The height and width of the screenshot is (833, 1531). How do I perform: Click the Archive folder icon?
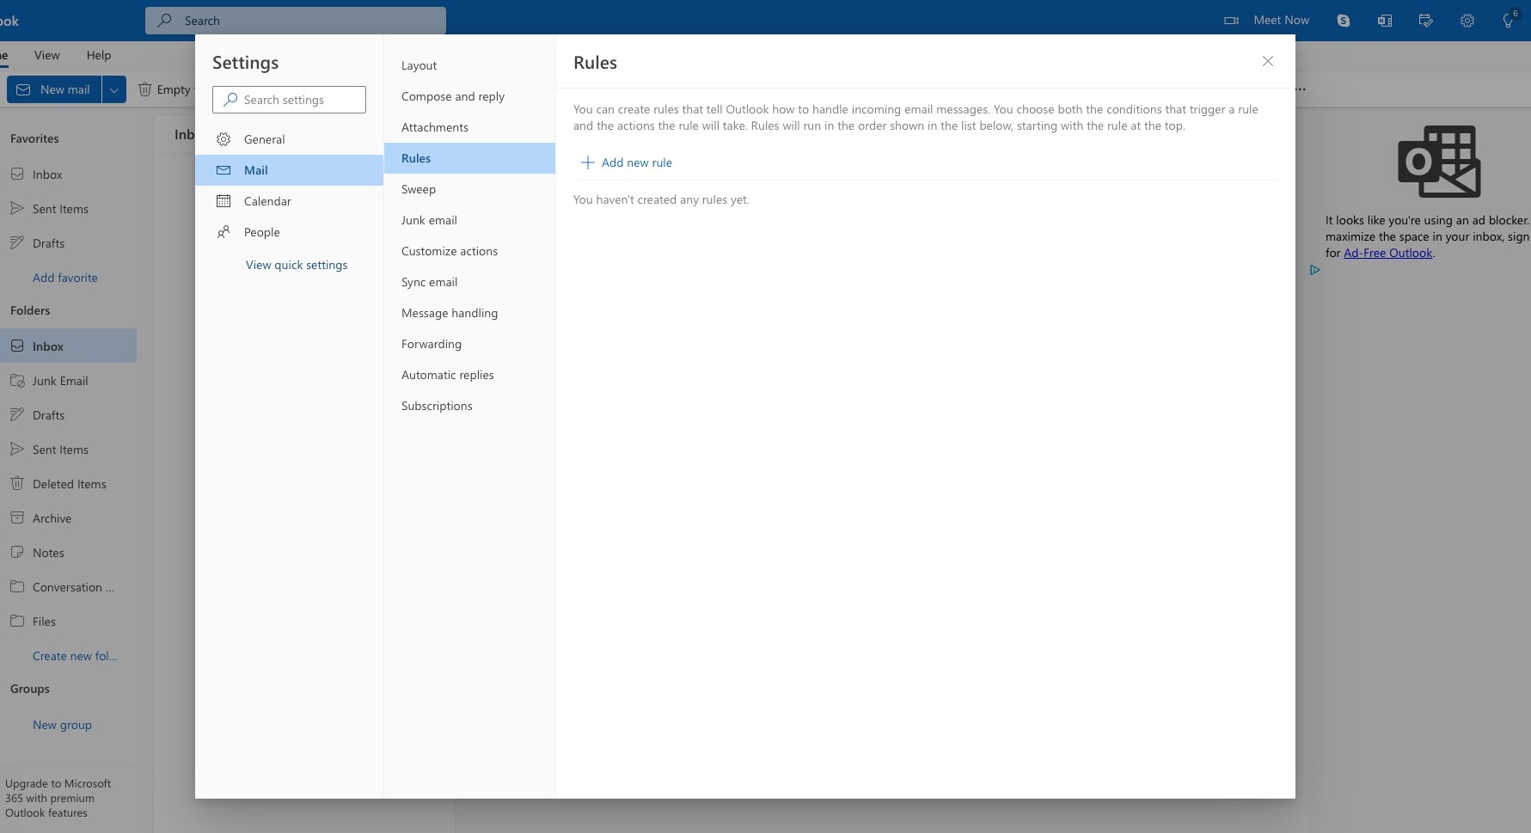click(x=17, y=518)
